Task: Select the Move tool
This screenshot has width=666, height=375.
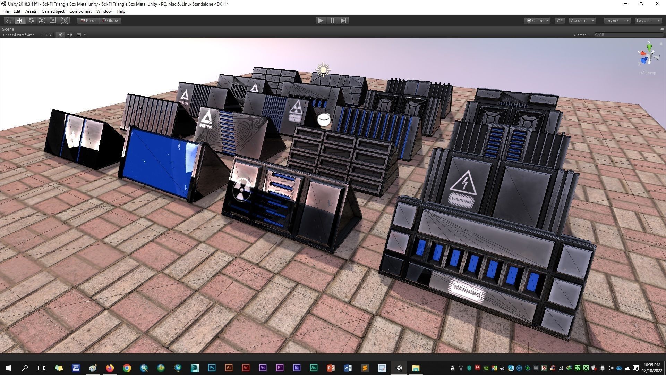Action: pos(20,20)
